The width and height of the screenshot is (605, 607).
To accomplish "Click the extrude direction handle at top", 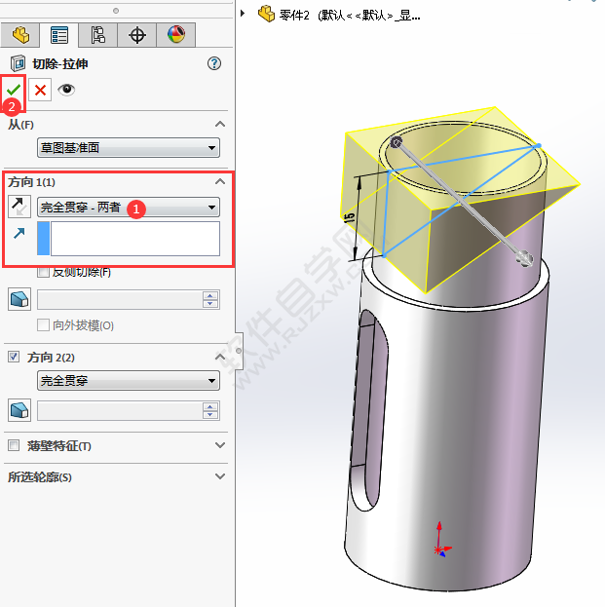I will point(396,142).
